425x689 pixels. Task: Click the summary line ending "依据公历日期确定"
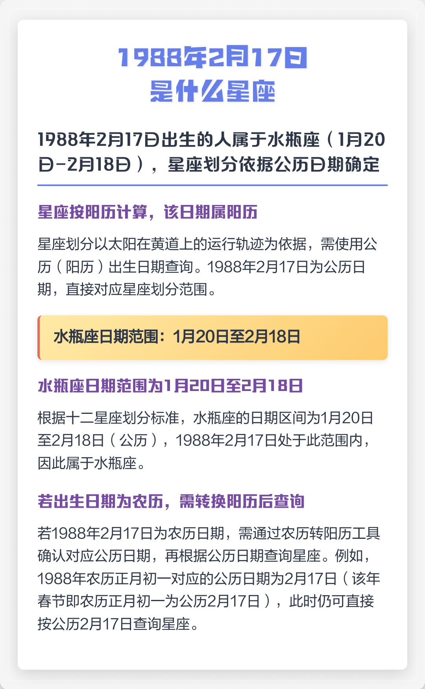[x=209, y=165]
